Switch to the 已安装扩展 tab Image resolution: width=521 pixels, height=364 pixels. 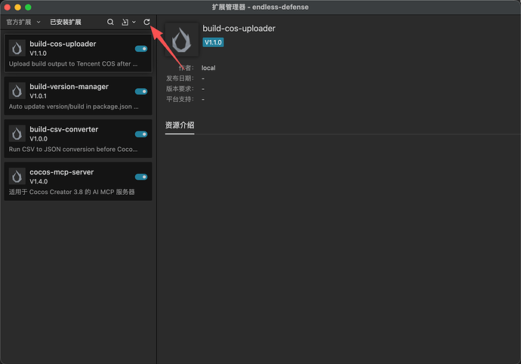[x=66, y=22]
